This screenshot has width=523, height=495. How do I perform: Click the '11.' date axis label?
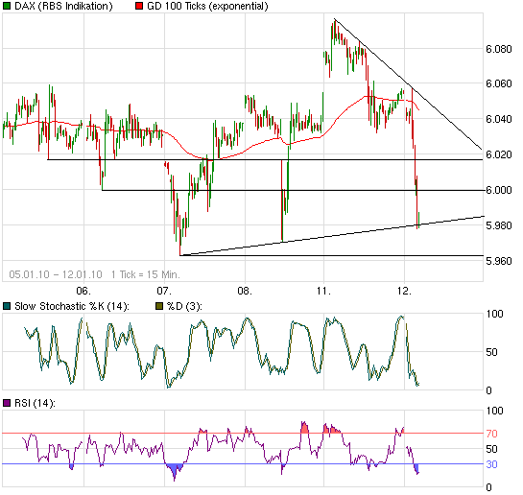pyautogui.click(x=323, y=291)
